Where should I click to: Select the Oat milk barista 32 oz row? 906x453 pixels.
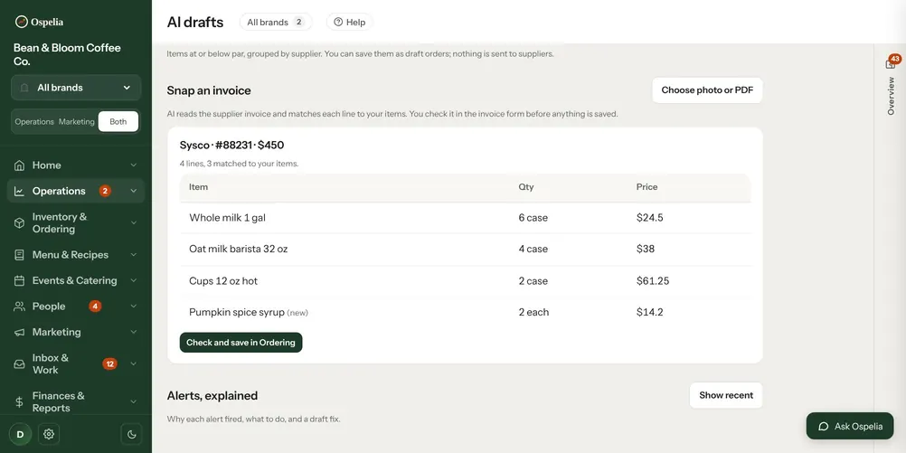[465, 249]
